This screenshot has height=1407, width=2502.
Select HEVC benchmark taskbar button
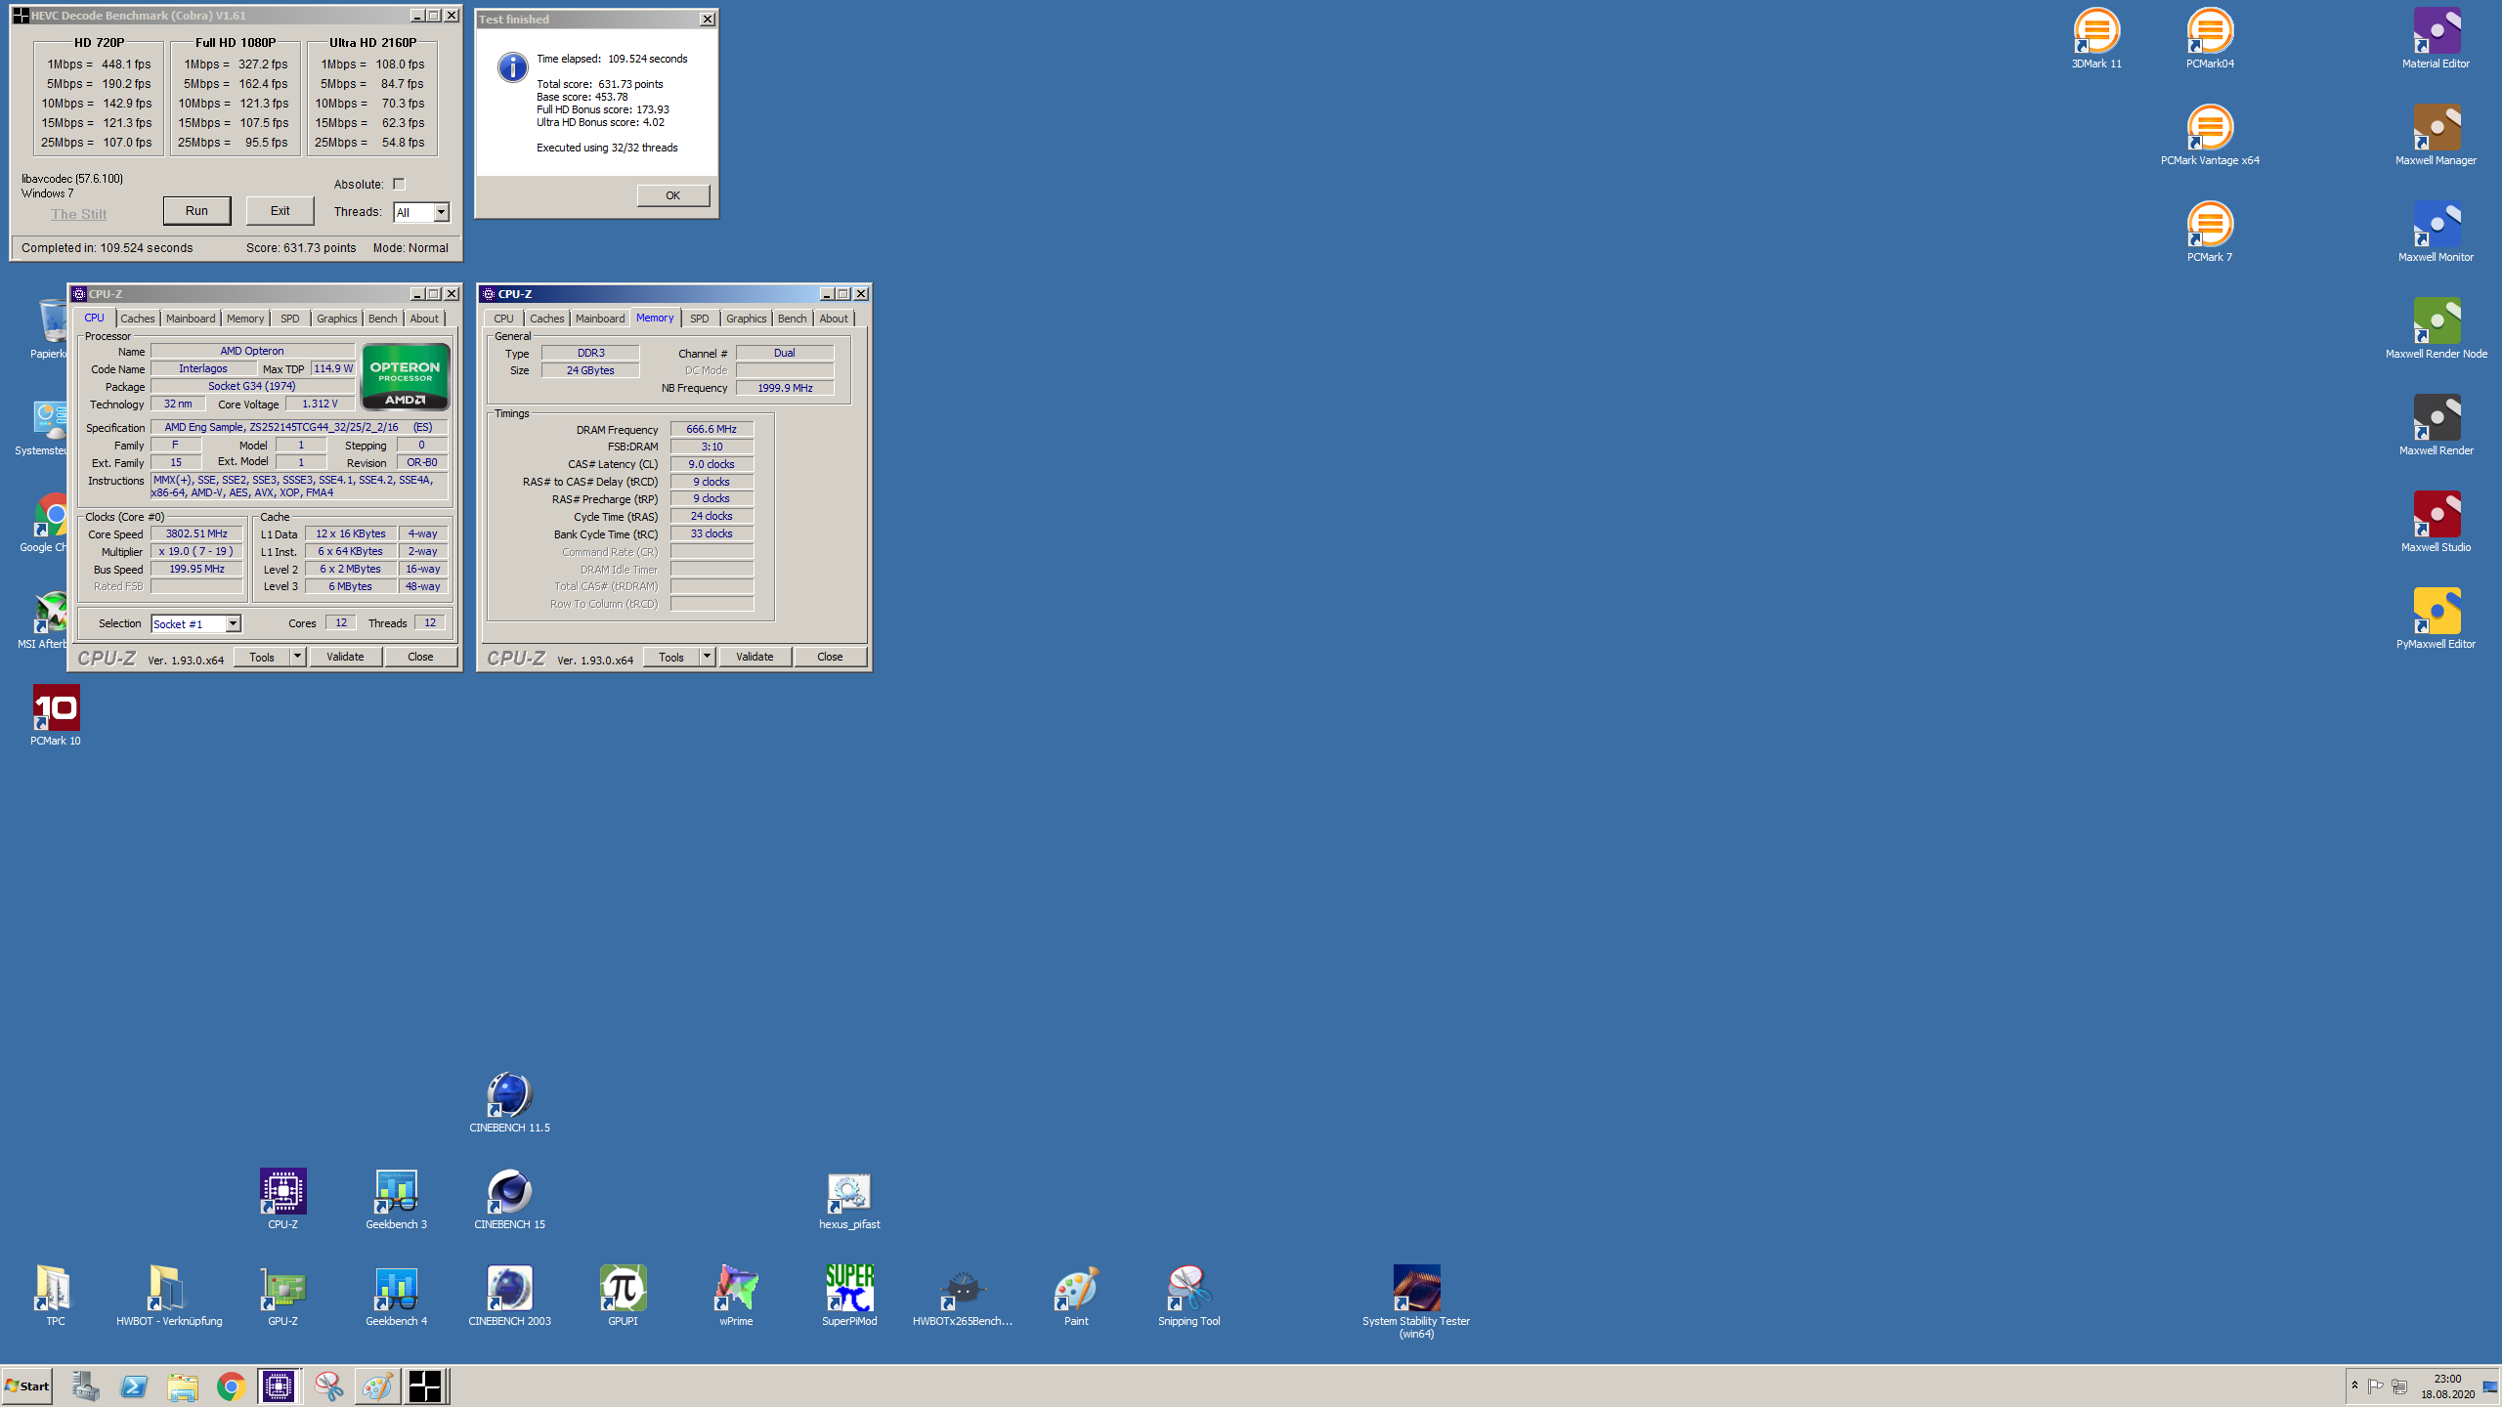click(425, 1386)
